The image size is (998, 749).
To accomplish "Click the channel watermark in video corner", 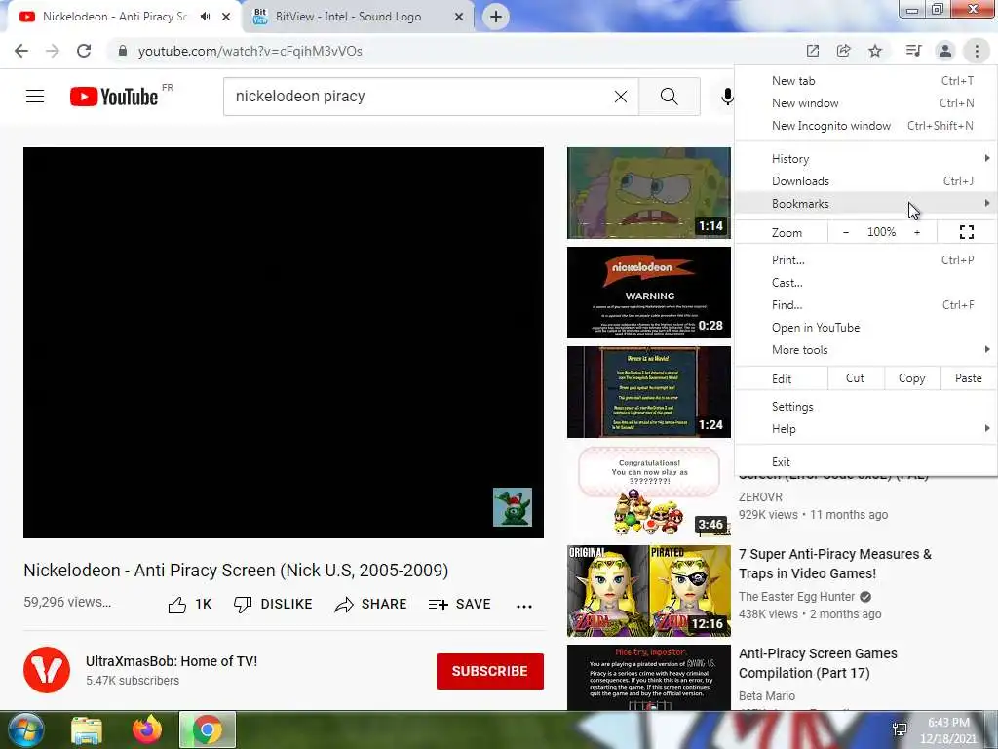I will (513, 507).
